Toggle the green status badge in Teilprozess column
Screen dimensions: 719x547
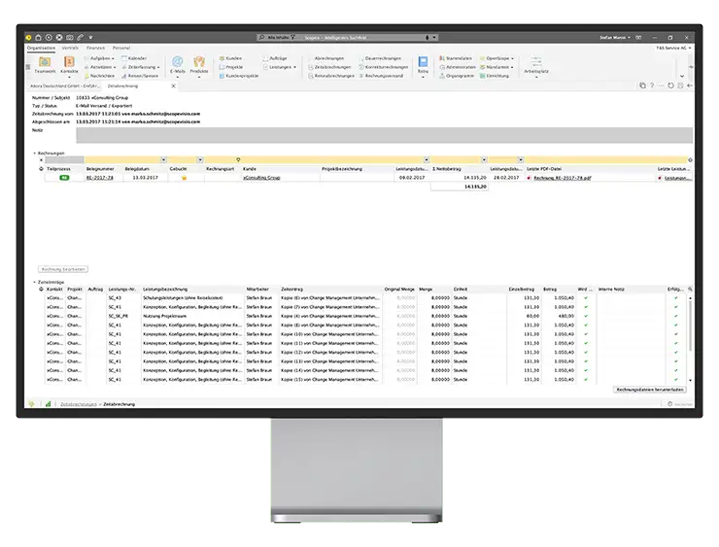coord(64,179)
